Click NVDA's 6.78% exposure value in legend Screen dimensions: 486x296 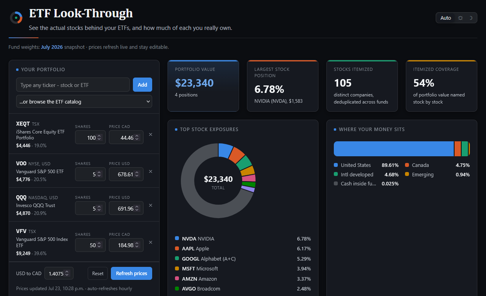pyautogui.click(x=304, y=239)
